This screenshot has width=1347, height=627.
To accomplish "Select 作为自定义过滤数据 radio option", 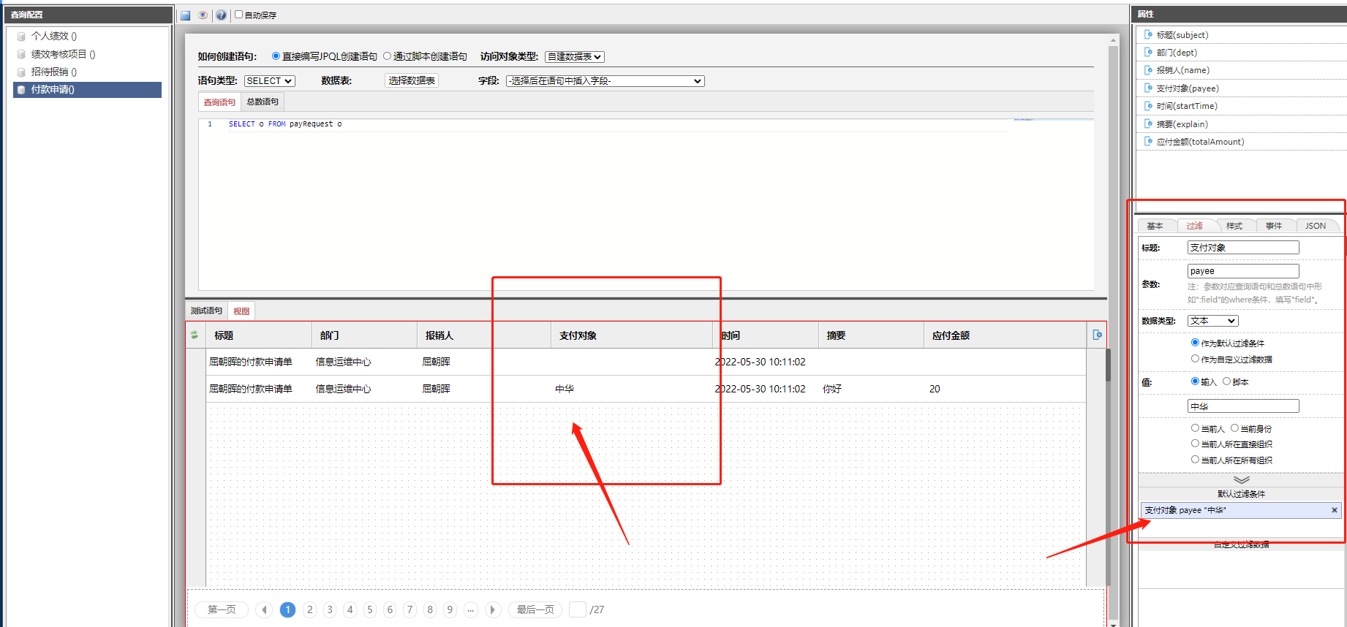I will 1195,359.
